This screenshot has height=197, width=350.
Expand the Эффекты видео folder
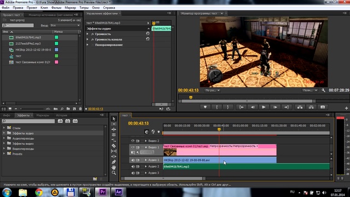pos(4,143)
